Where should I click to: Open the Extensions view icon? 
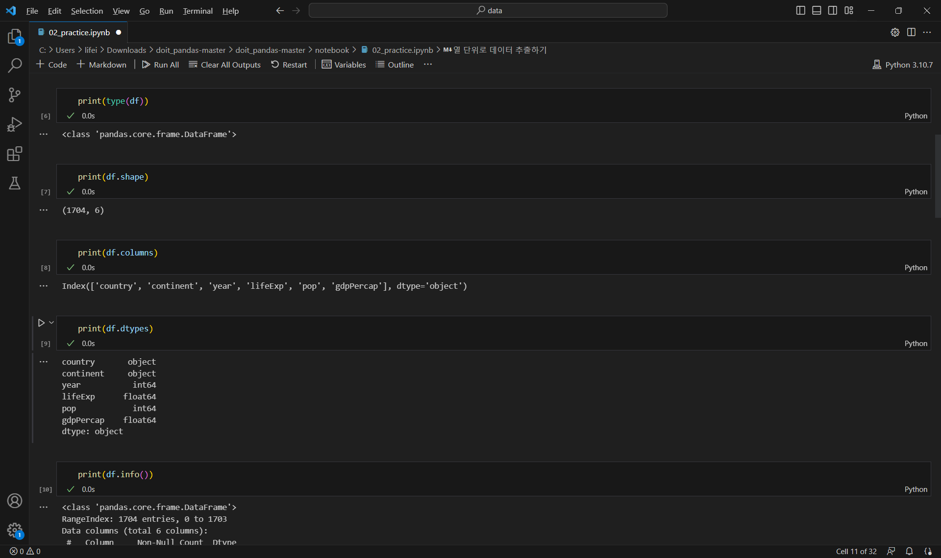click(x=15, y=154)
